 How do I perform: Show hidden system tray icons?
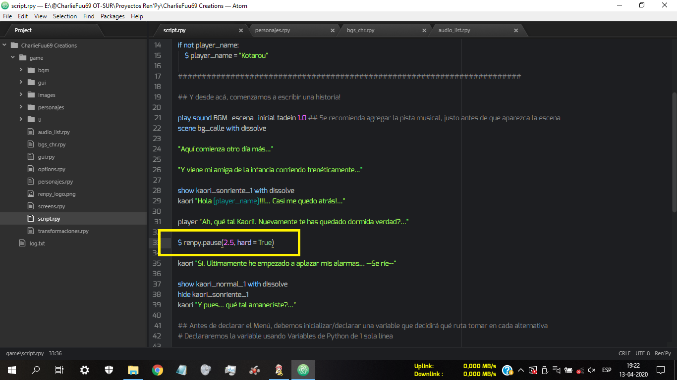[x=521, y=370]
